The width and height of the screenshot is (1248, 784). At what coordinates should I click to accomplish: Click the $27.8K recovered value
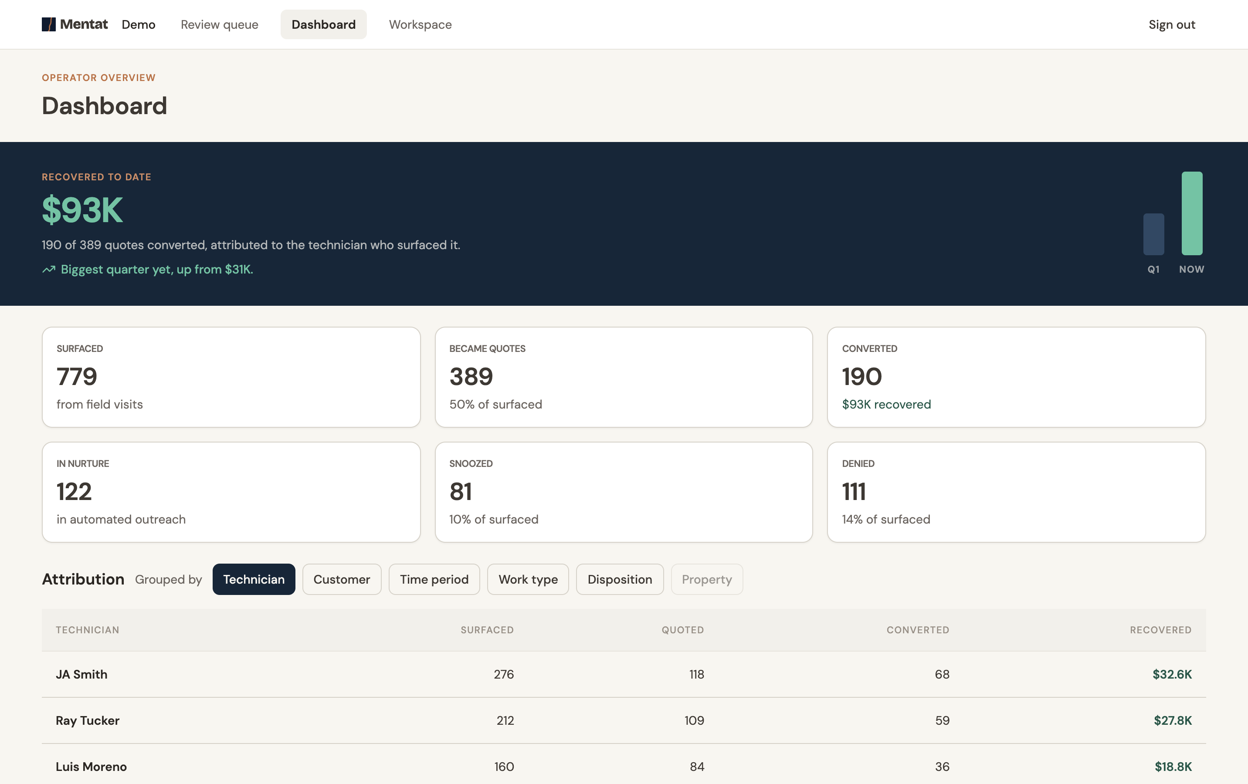[1172, 720]
